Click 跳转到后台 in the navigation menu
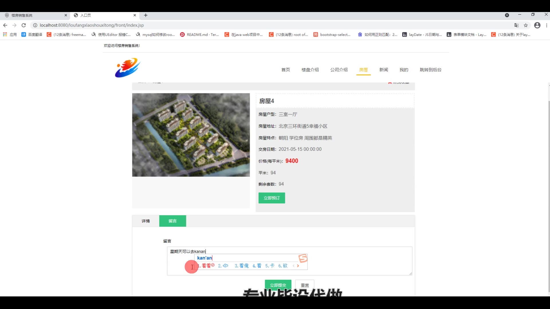The width and height of the screenshot is (550, 309). tap(431, 70)
